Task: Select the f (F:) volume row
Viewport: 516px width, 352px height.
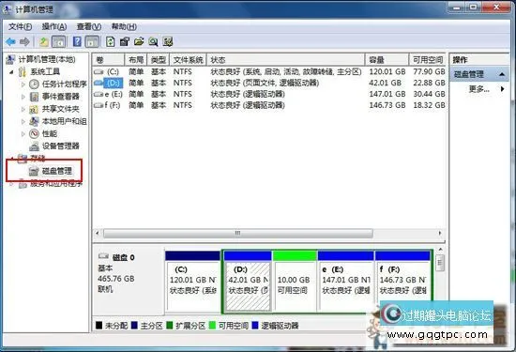Action: coord(269,105)
